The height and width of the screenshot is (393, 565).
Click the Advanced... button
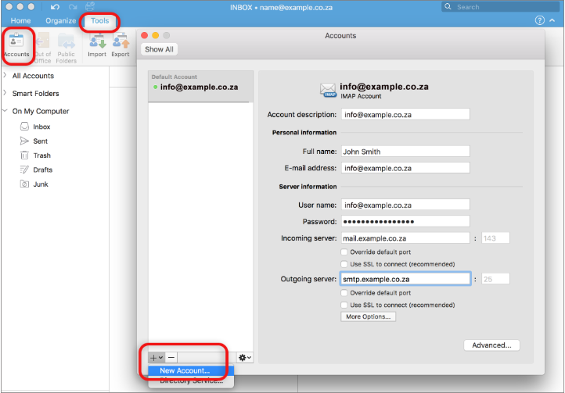point(491,345)
